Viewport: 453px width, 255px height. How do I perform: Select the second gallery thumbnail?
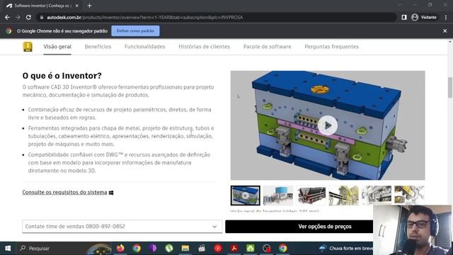pos(278,195)
